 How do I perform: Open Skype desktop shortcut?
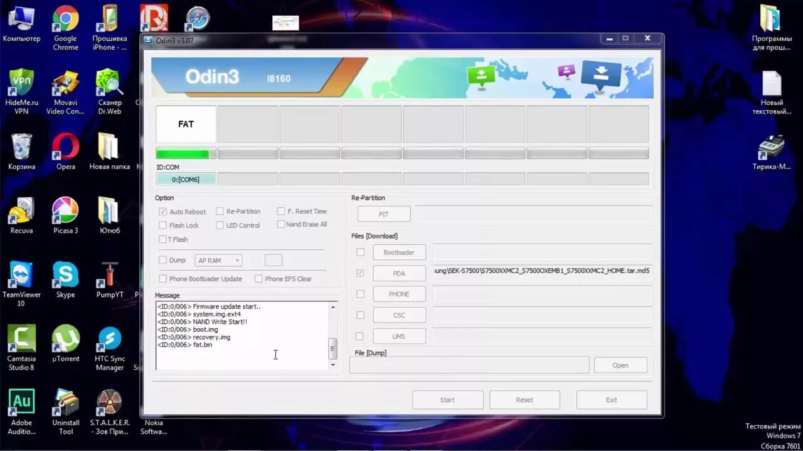[x=65, y=280]
